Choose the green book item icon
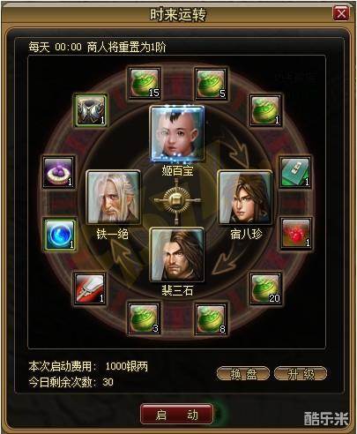This screenshot has height=434, width=357. click(x=295, y=172)
